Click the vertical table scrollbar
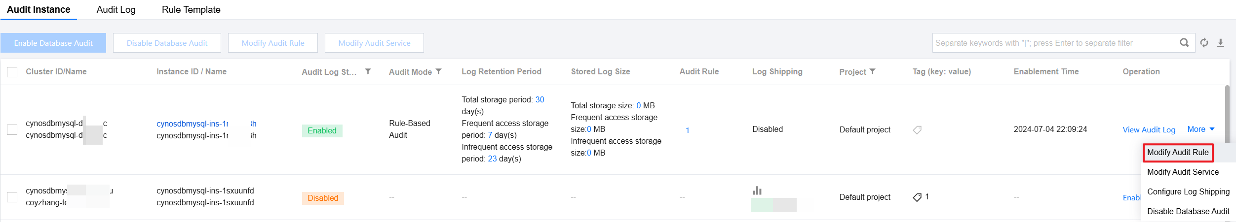The height and width of the screenshot is (222, 1236). 1227,113
